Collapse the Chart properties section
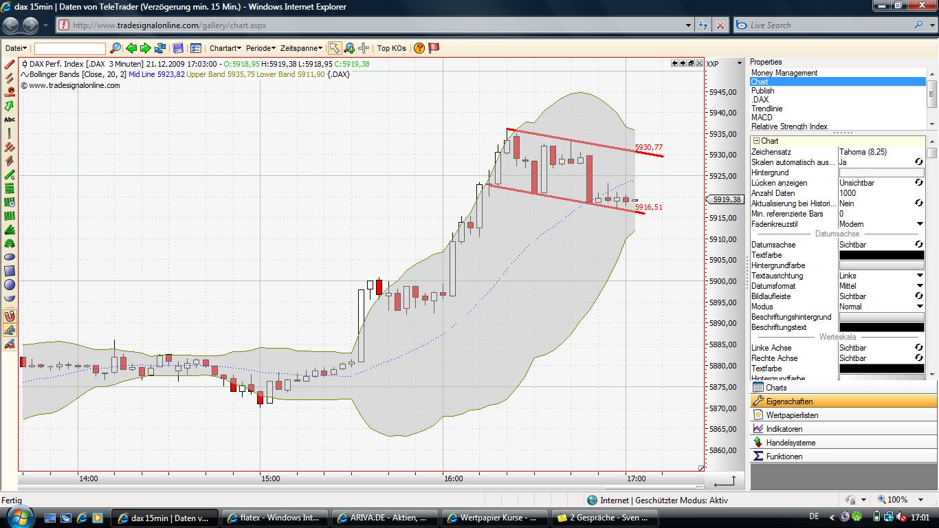The height and width of the screenshot is (528, 939). pyautogui.click(x=755, y=141)
